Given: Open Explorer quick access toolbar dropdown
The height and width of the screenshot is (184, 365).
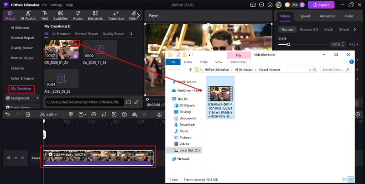Looking at the screenshot, I should click(189, 55).
